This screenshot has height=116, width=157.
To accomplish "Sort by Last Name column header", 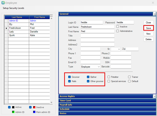I will (17, 17).
